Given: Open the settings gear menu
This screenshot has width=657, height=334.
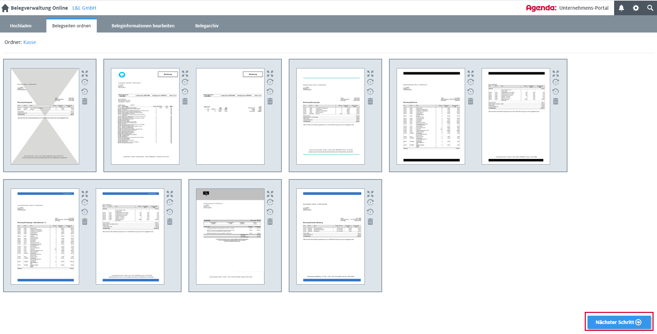Looking at the screenshot, I should pos(636,8).
